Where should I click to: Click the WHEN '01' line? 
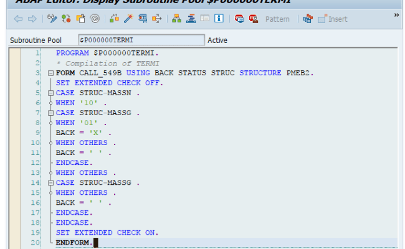point(82,123)
